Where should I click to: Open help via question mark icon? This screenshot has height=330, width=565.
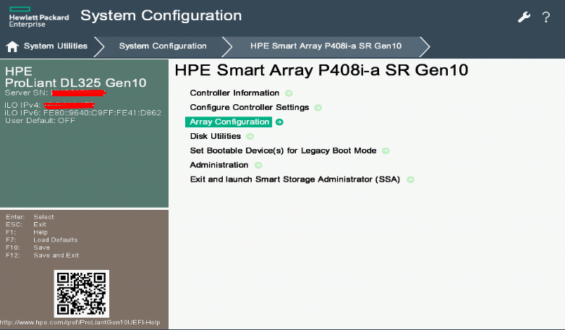coord(546,17)
